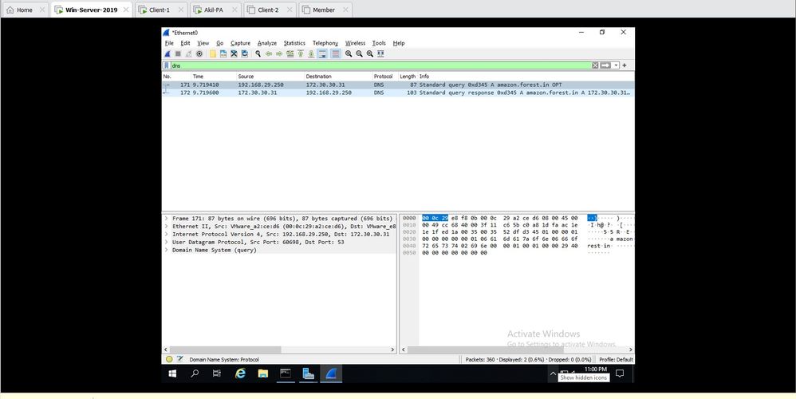Stop capturing packets toolbar icon
This screenshot has height=399, width=796.
[x=178, y=53]
